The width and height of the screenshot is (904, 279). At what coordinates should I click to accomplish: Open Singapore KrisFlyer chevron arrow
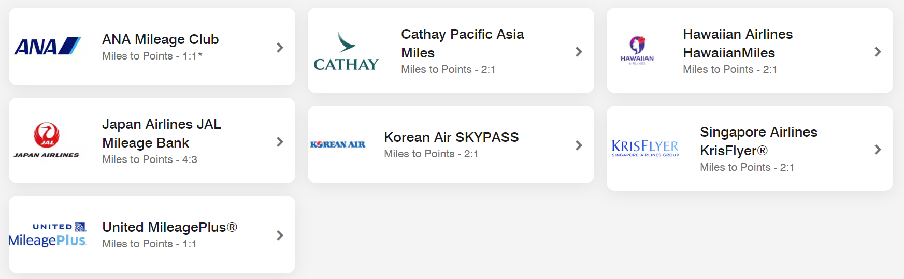click(878, 150)
